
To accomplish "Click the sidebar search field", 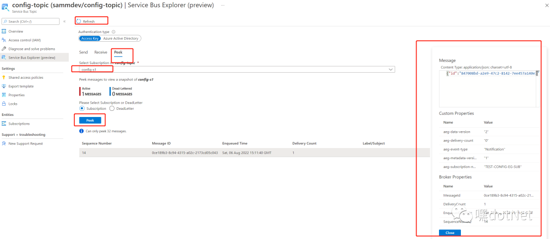I will tap(31, 21).
